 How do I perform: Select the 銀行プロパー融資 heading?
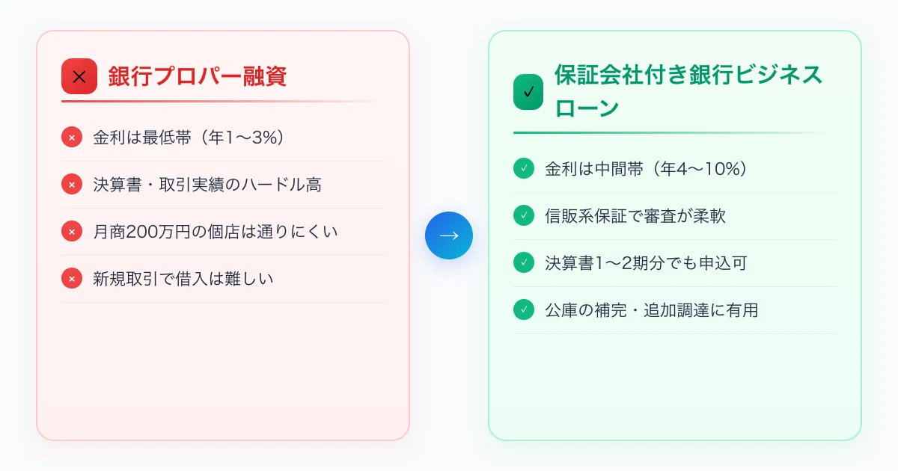pyautogui.click(x=198, y=77)
